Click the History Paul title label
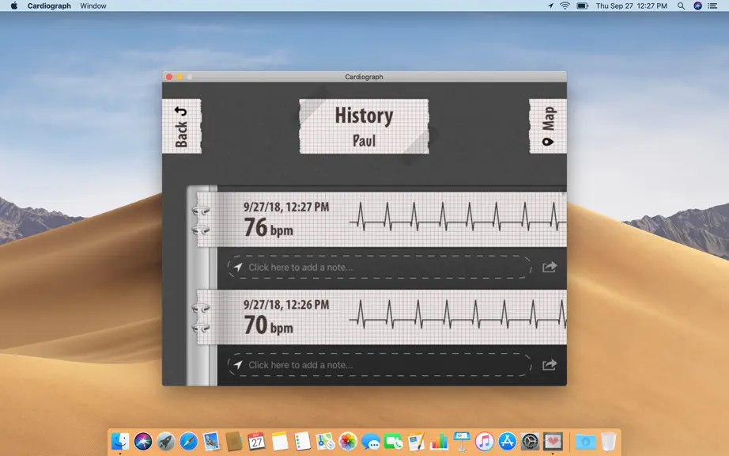 pos(364,126)
